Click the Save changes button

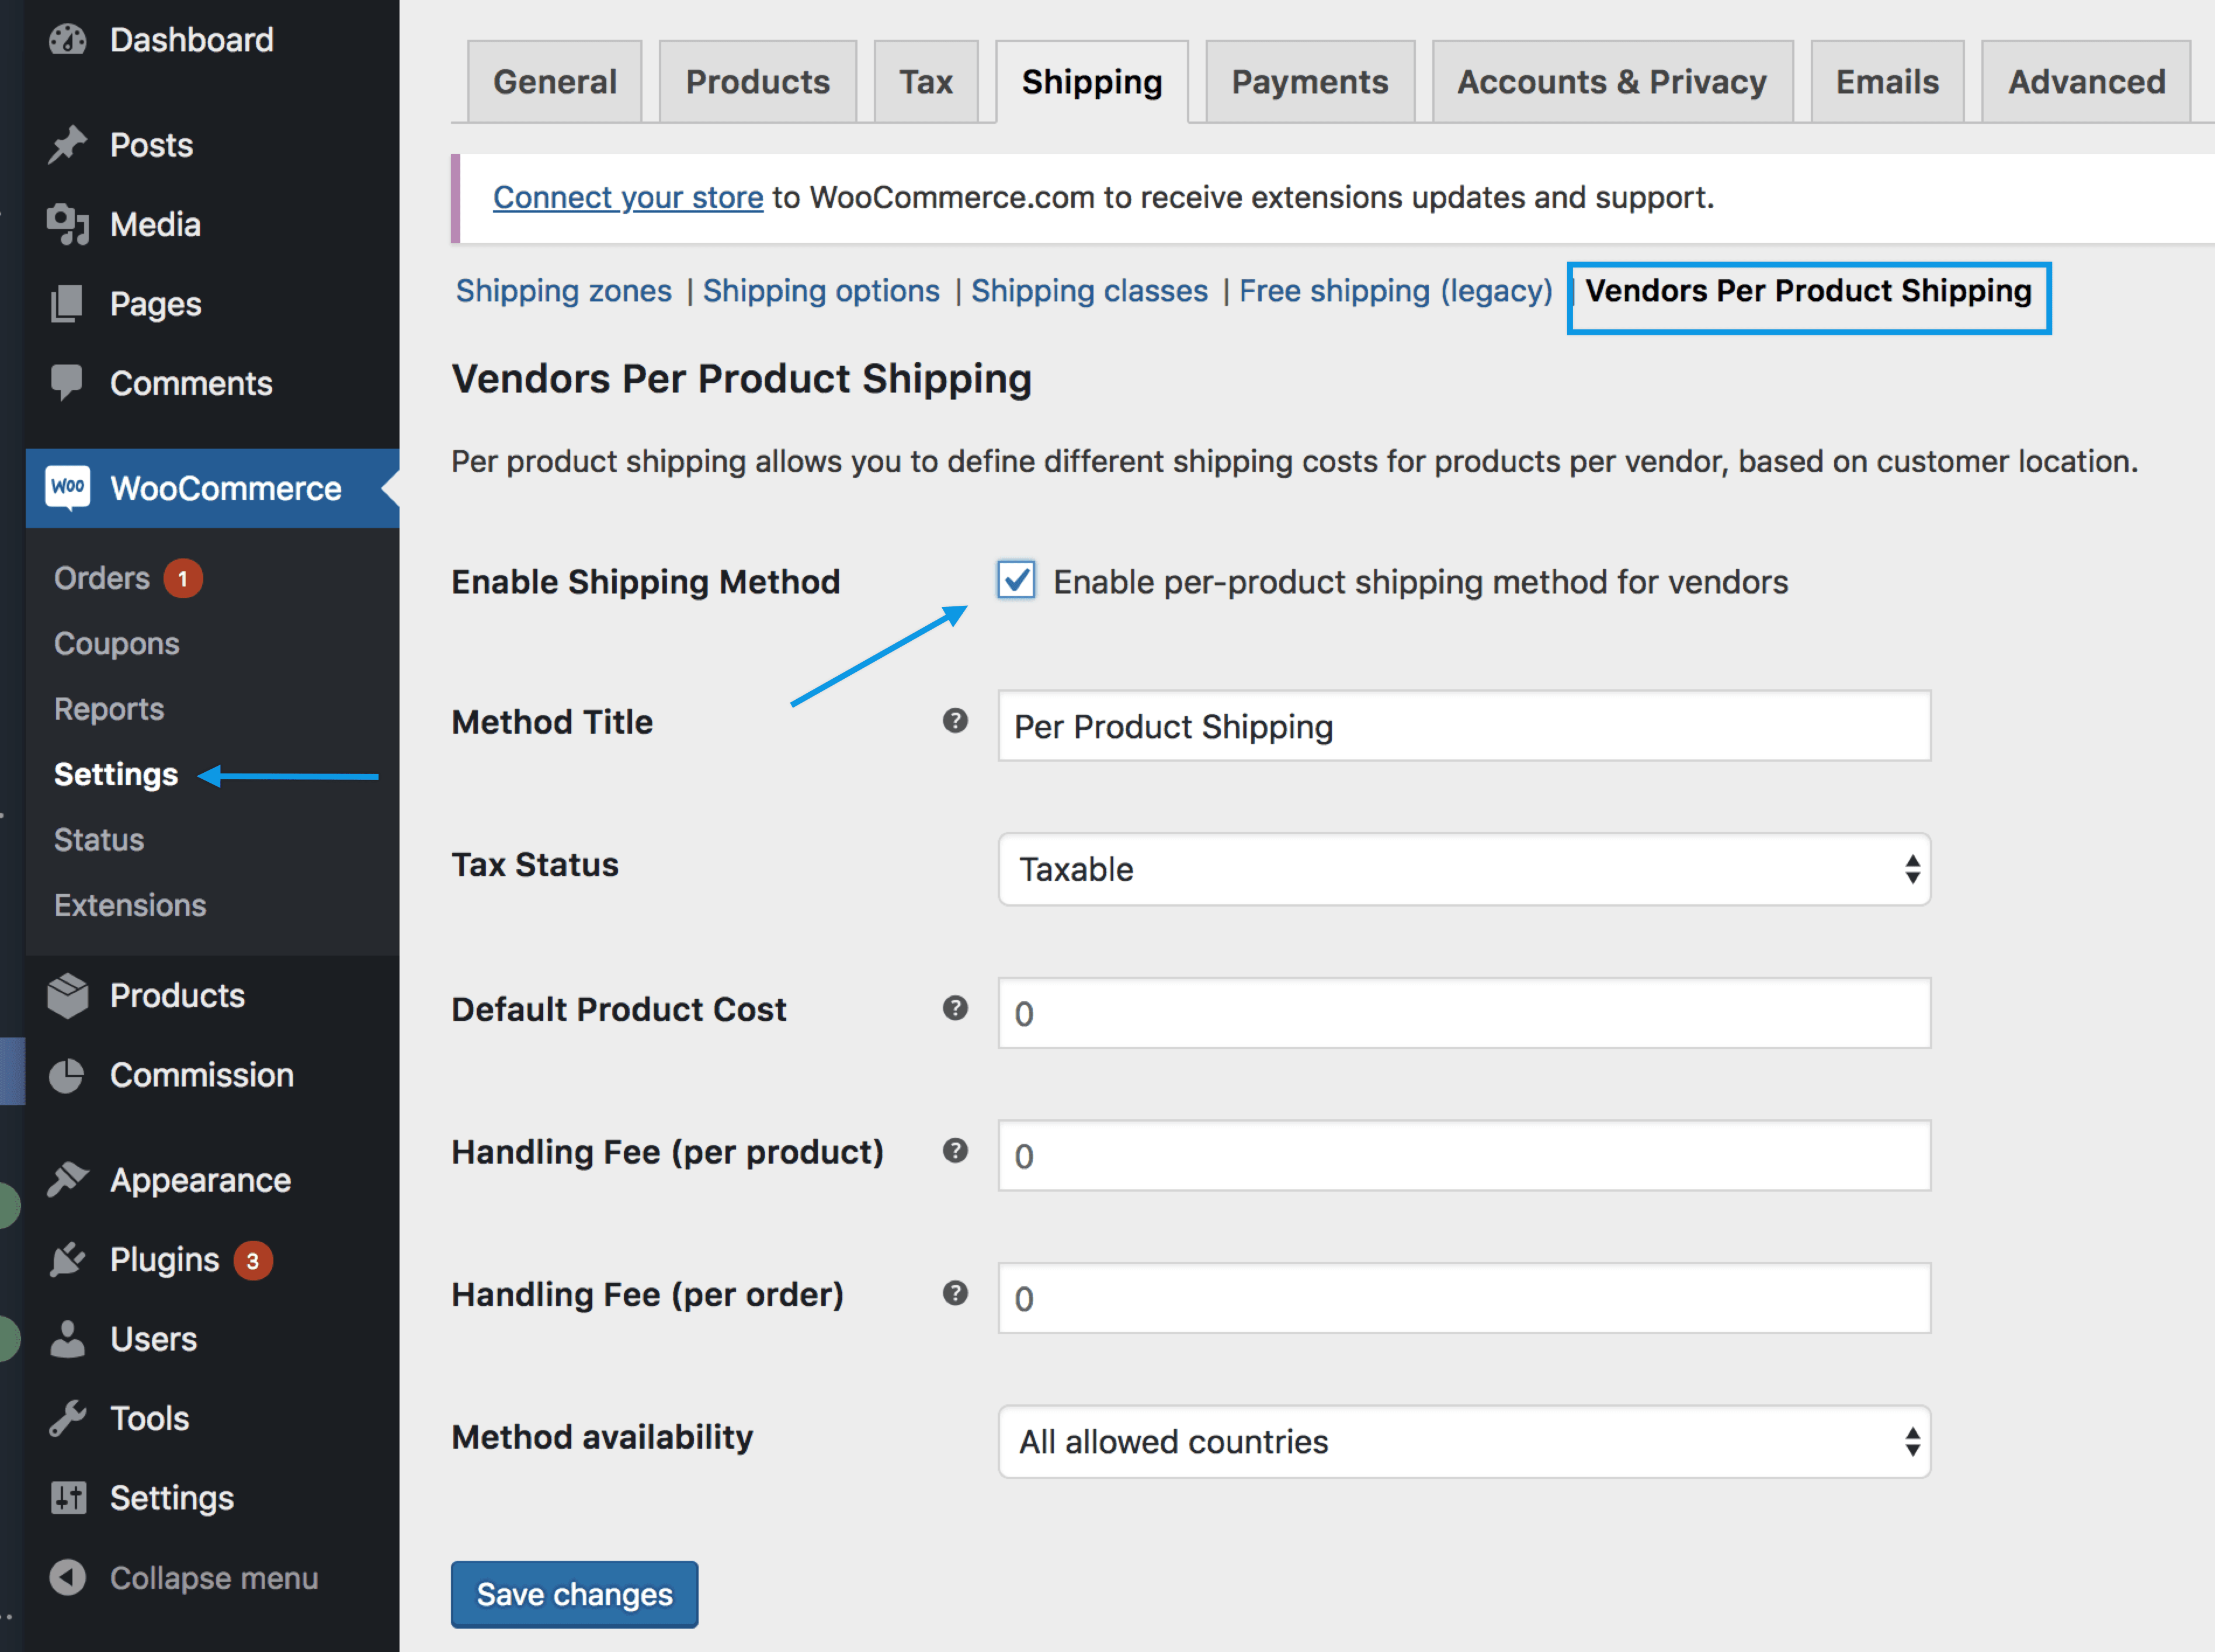point(574,1594)
